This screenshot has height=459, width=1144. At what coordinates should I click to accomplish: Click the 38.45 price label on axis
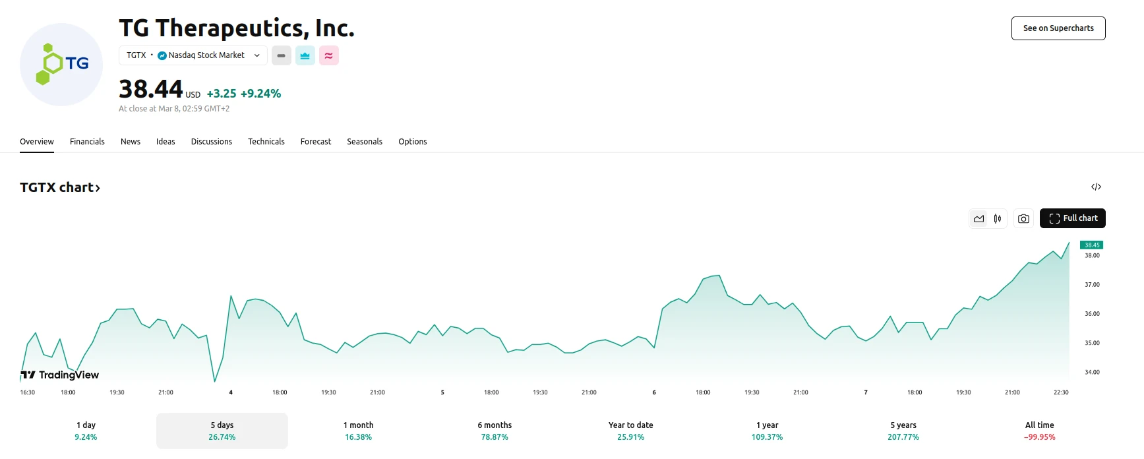[1091, 245]
